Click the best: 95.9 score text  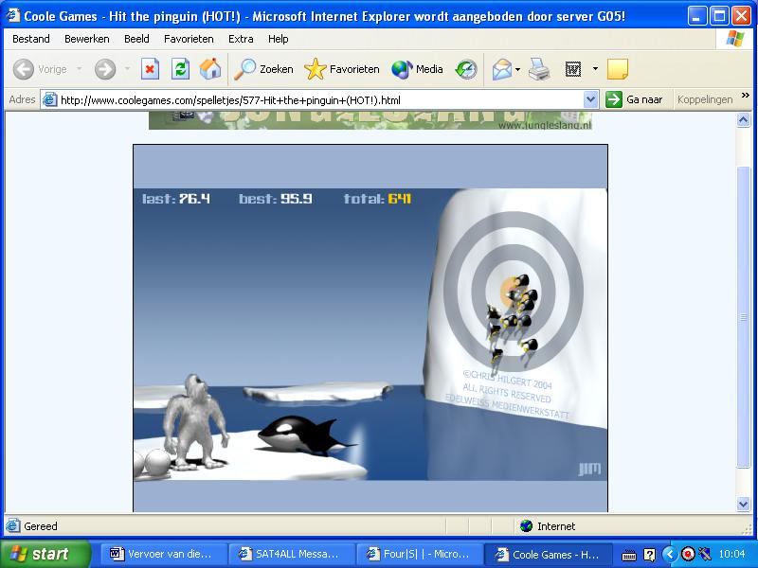coord(276,199)
